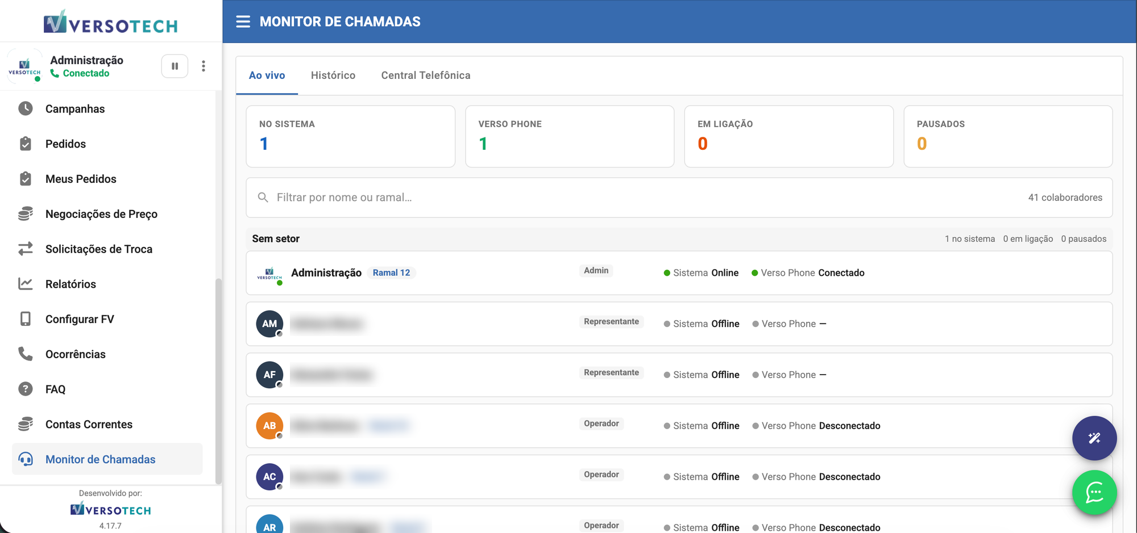This screenshot has width=1137, height=533.
Task: Pause status with the pause button
Action: (x=175, y=66)
